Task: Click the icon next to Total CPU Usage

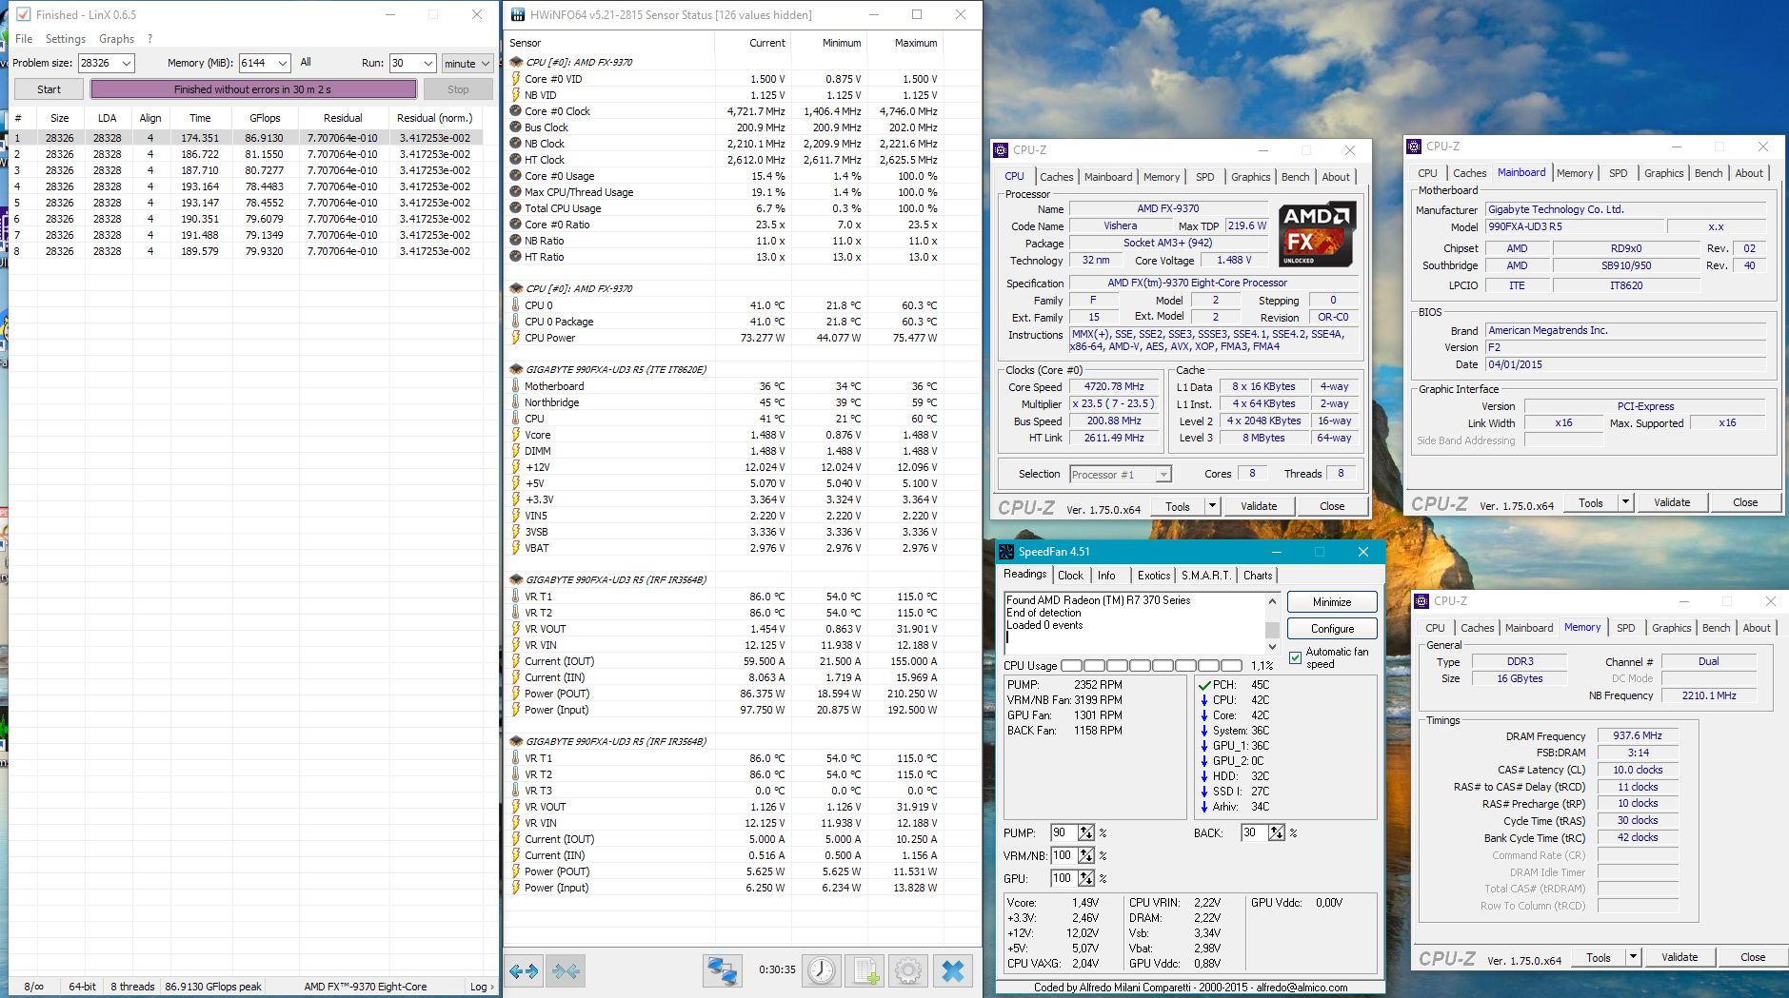Action: (x=516, y=208)
